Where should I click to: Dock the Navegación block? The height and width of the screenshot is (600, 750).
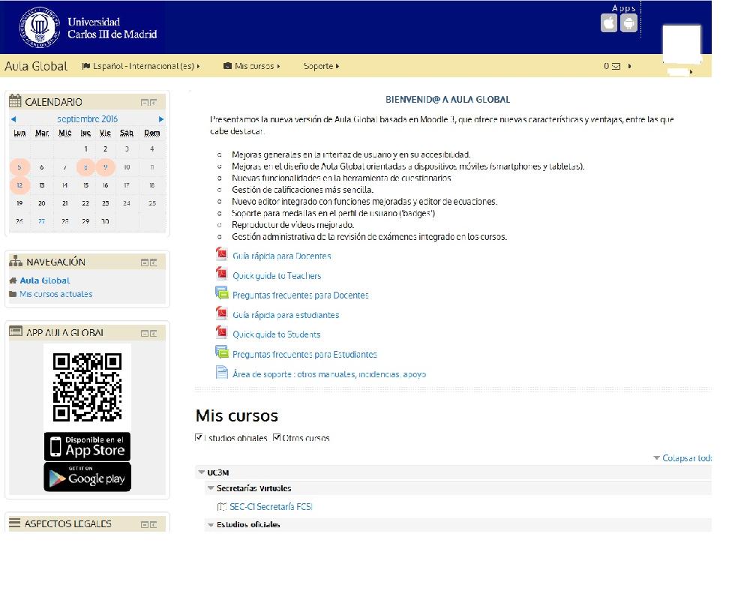pos(153,262)
